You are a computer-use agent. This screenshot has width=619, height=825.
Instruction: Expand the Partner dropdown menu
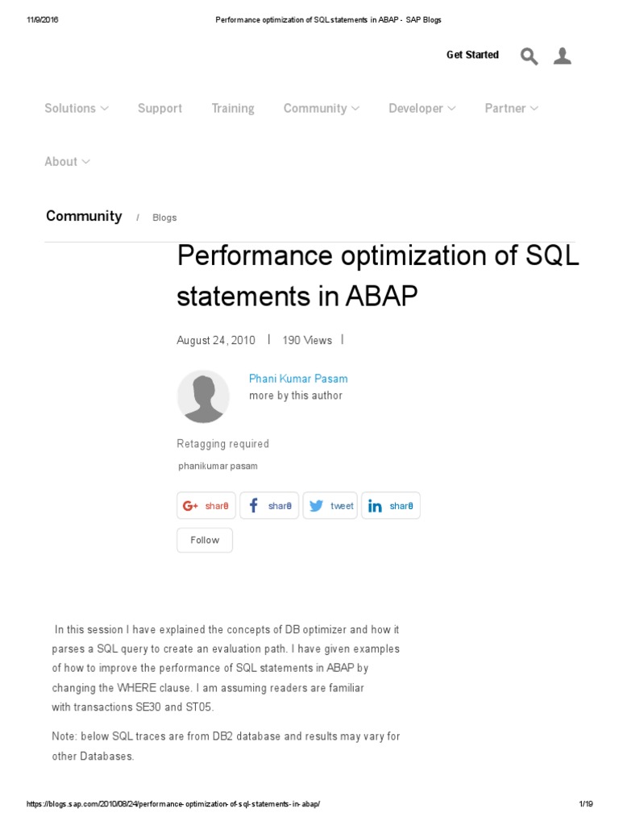coord(511,108)
